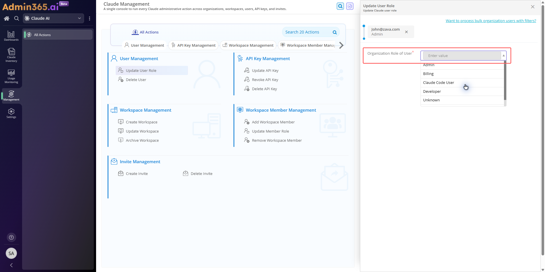Switch to the User Management tab

click(145, 45)
